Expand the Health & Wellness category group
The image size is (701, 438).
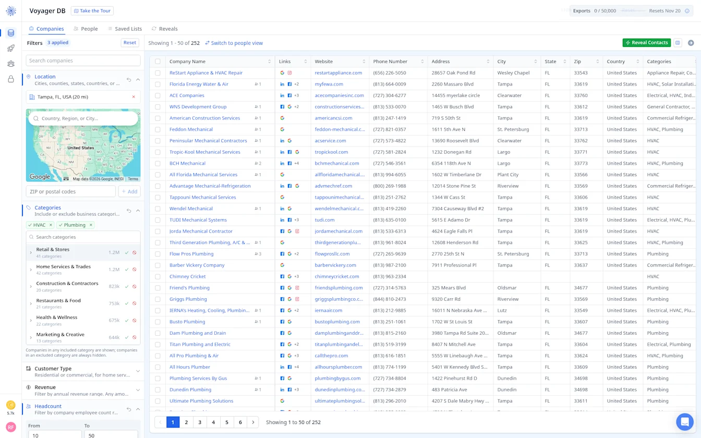click(x=31, y=320)
